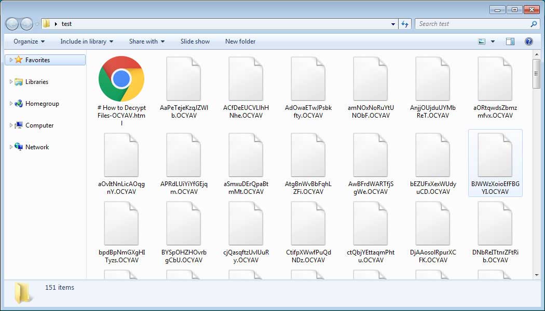Screen dimensions: 545x311
Task: Toggle the preview pane button
Action: (x=510, y=41)
